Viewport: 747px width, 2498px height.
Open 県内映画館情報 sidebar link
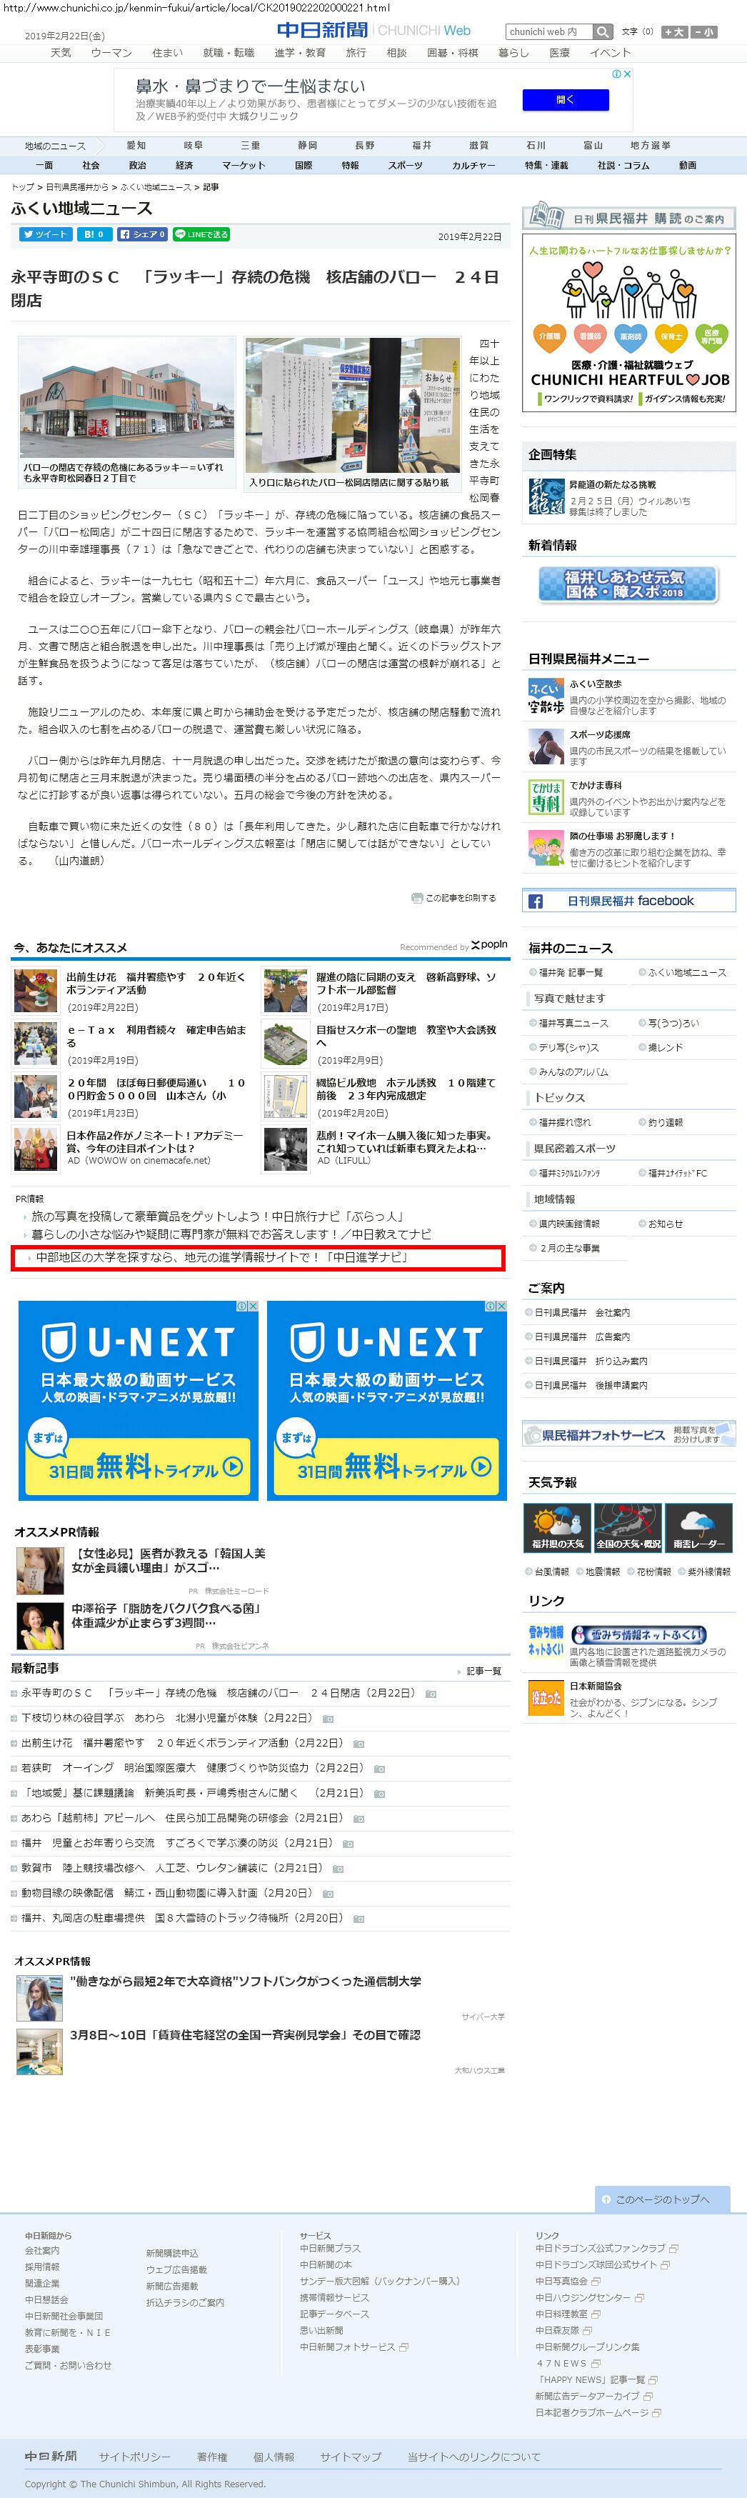[x=570, y=1224]
